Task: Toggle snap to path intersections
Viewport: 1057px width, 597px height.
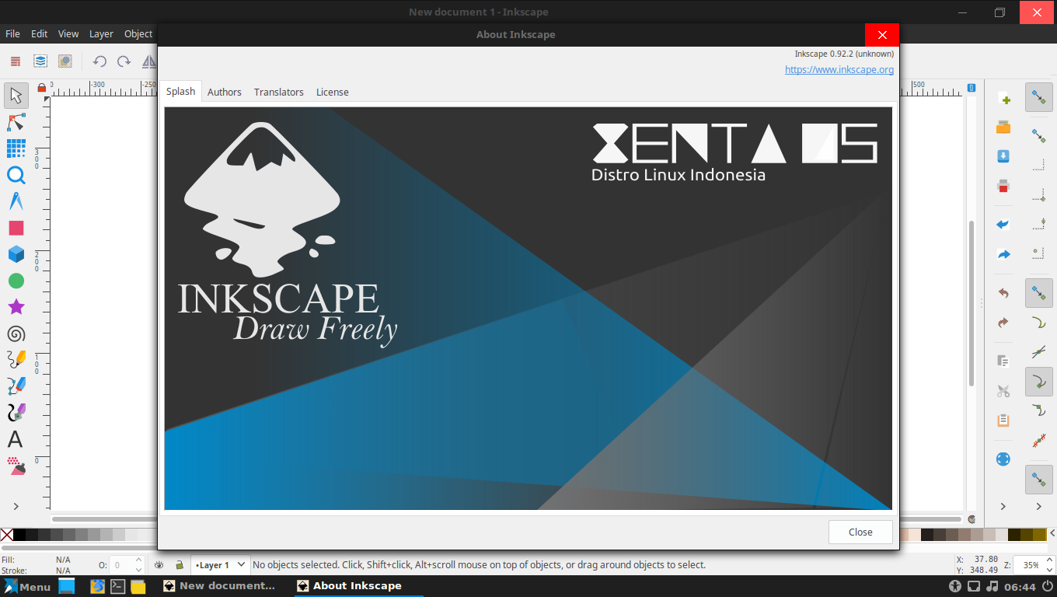Action: (x=1039, y=352)
